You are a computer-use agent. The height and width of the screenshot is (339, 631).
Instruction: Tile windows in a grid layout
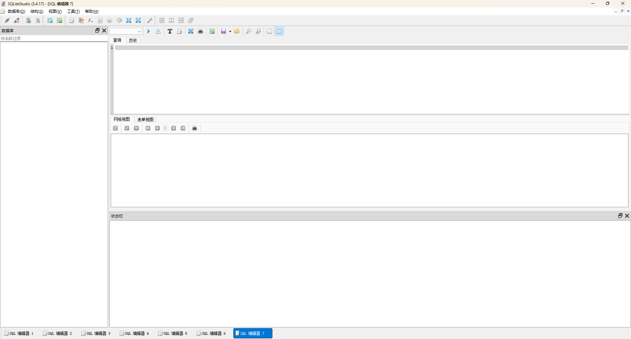pos(162,20)
